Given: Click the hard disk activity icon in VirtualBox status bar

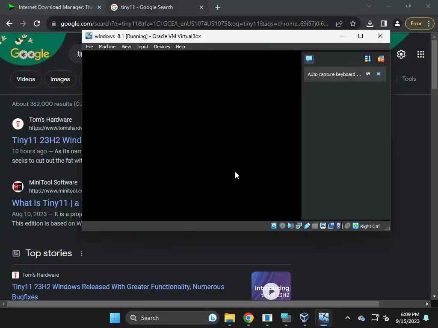Looking at the screenshot, I should [x=274, y=226].
